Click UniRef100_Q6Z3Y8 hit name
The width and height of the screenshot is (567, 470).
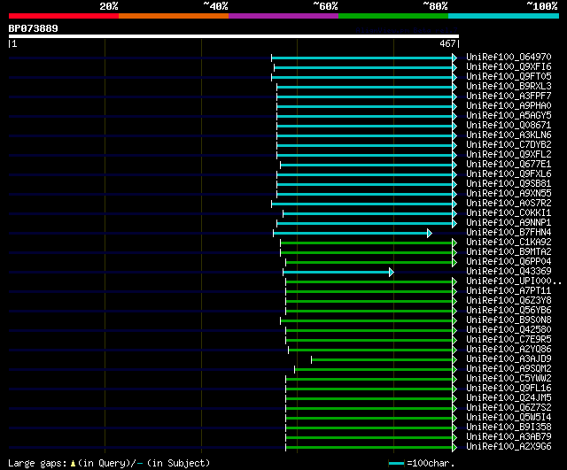tap(509, 301)
